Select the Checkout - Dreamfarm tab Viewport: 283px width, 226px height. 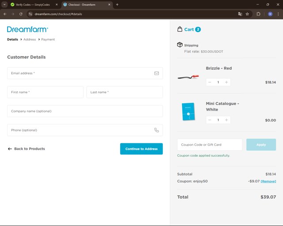click(87, 5)
